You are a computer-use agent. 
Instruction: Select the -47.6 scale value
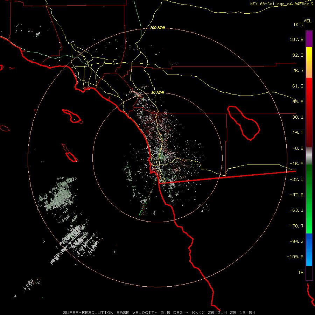(296, 195)
